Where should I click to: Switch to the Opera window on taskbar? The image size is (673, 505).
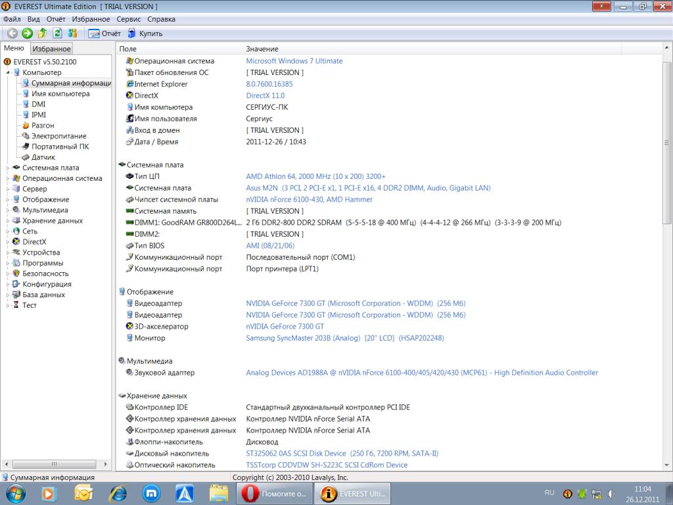point(275,493)
